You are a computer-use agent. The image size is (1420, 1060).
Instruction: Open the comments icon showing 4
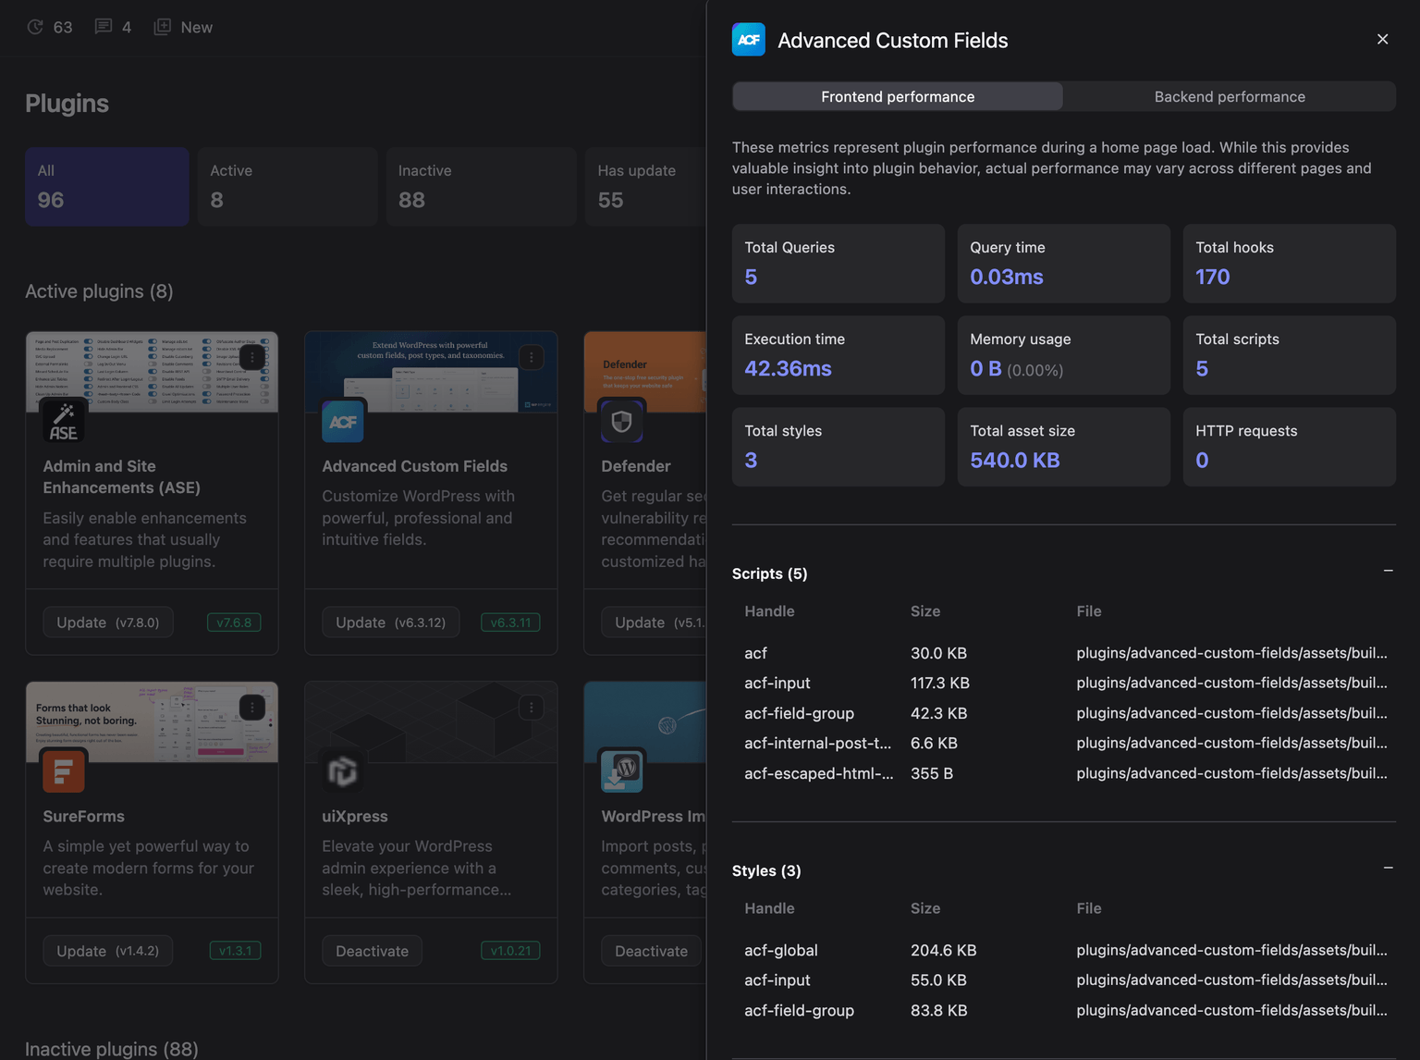point(104,27)
